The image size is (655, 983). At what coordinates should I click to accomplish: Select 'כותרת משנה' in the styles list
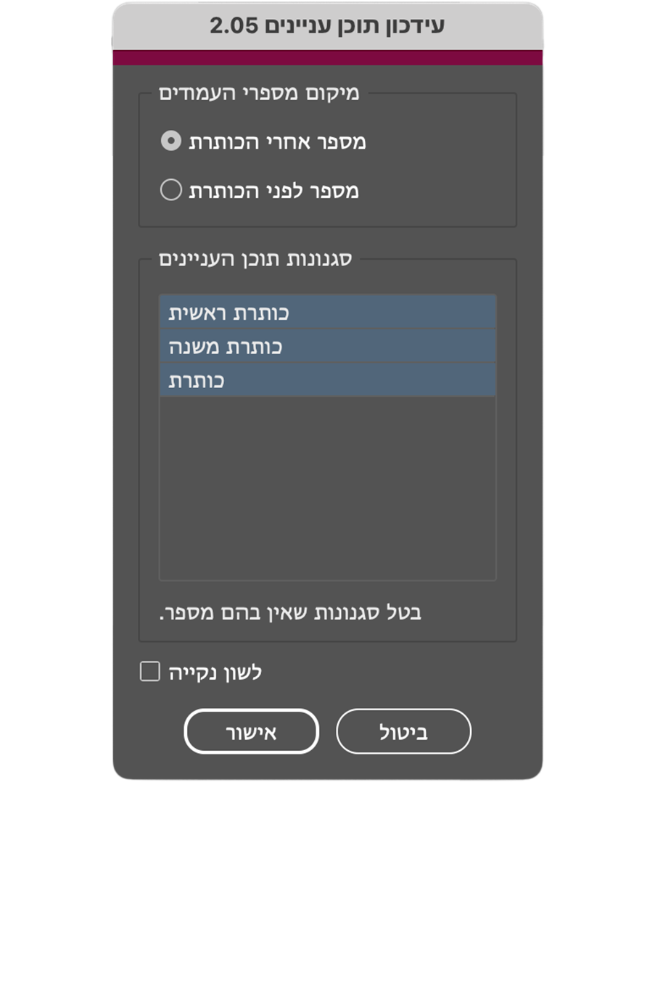(327, 347)
